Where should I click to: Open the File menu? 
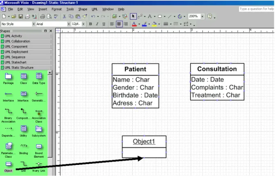point(11,9)
